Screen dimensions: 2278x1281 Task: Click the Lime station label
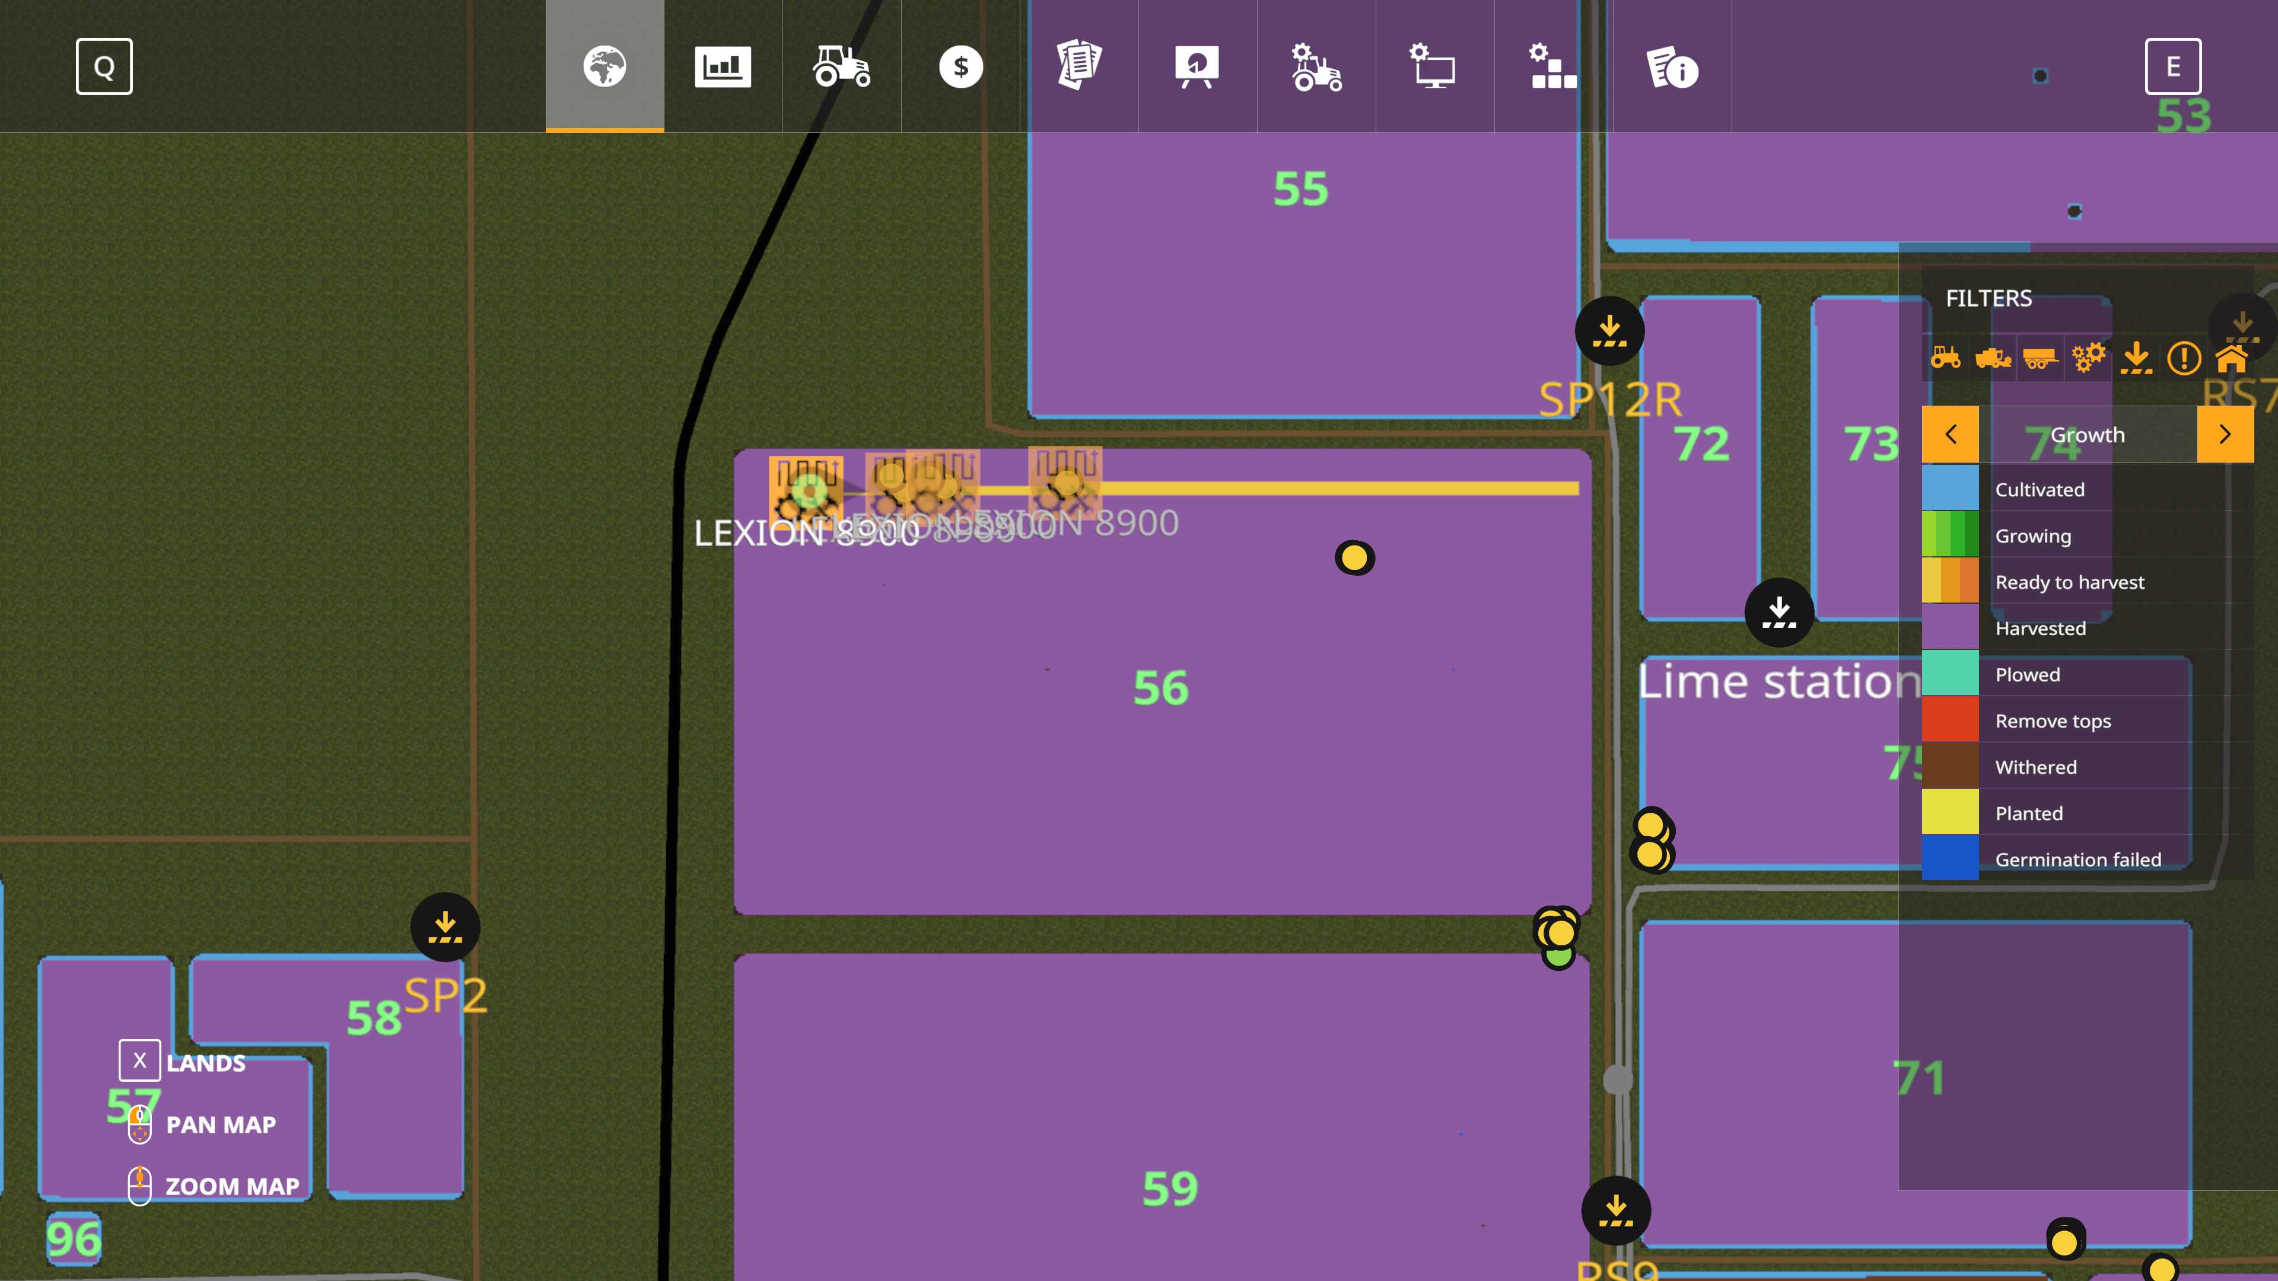pos(1780,681)
